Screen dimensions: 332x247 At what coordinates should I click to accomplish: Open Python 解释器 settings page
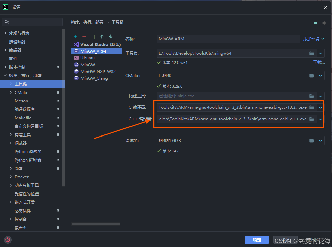coord(28,160)
